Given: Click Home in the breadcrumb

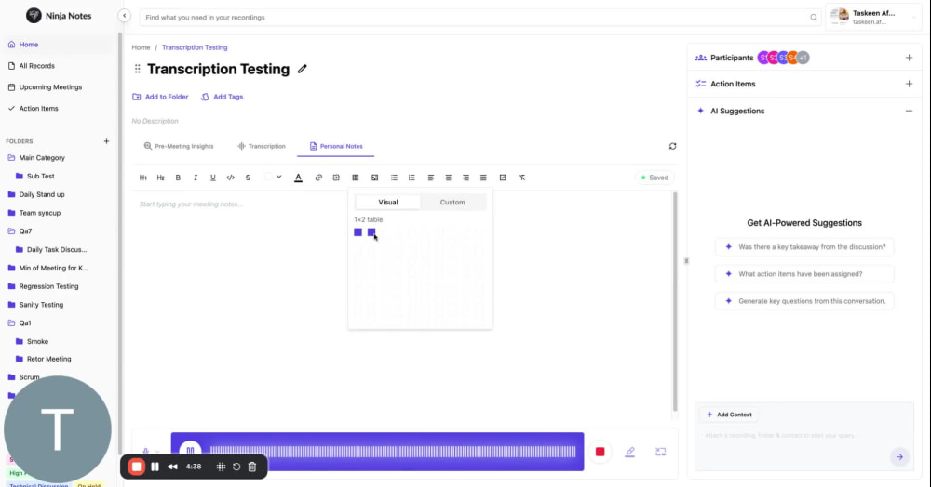Looking at the screenshot, I should click(x=141, y=47).
